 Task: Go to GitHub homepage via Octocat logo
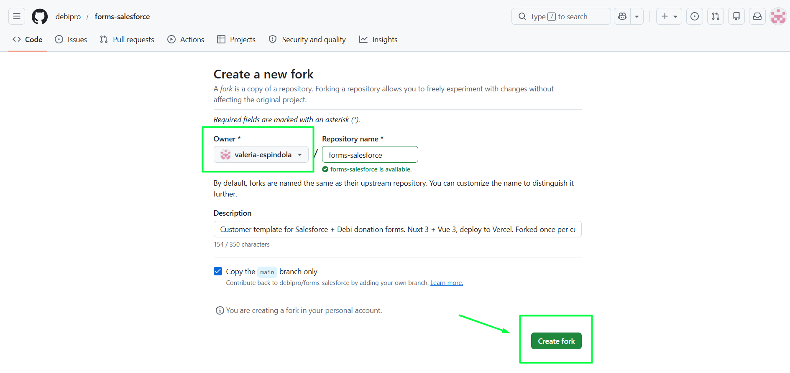point(40,16)
